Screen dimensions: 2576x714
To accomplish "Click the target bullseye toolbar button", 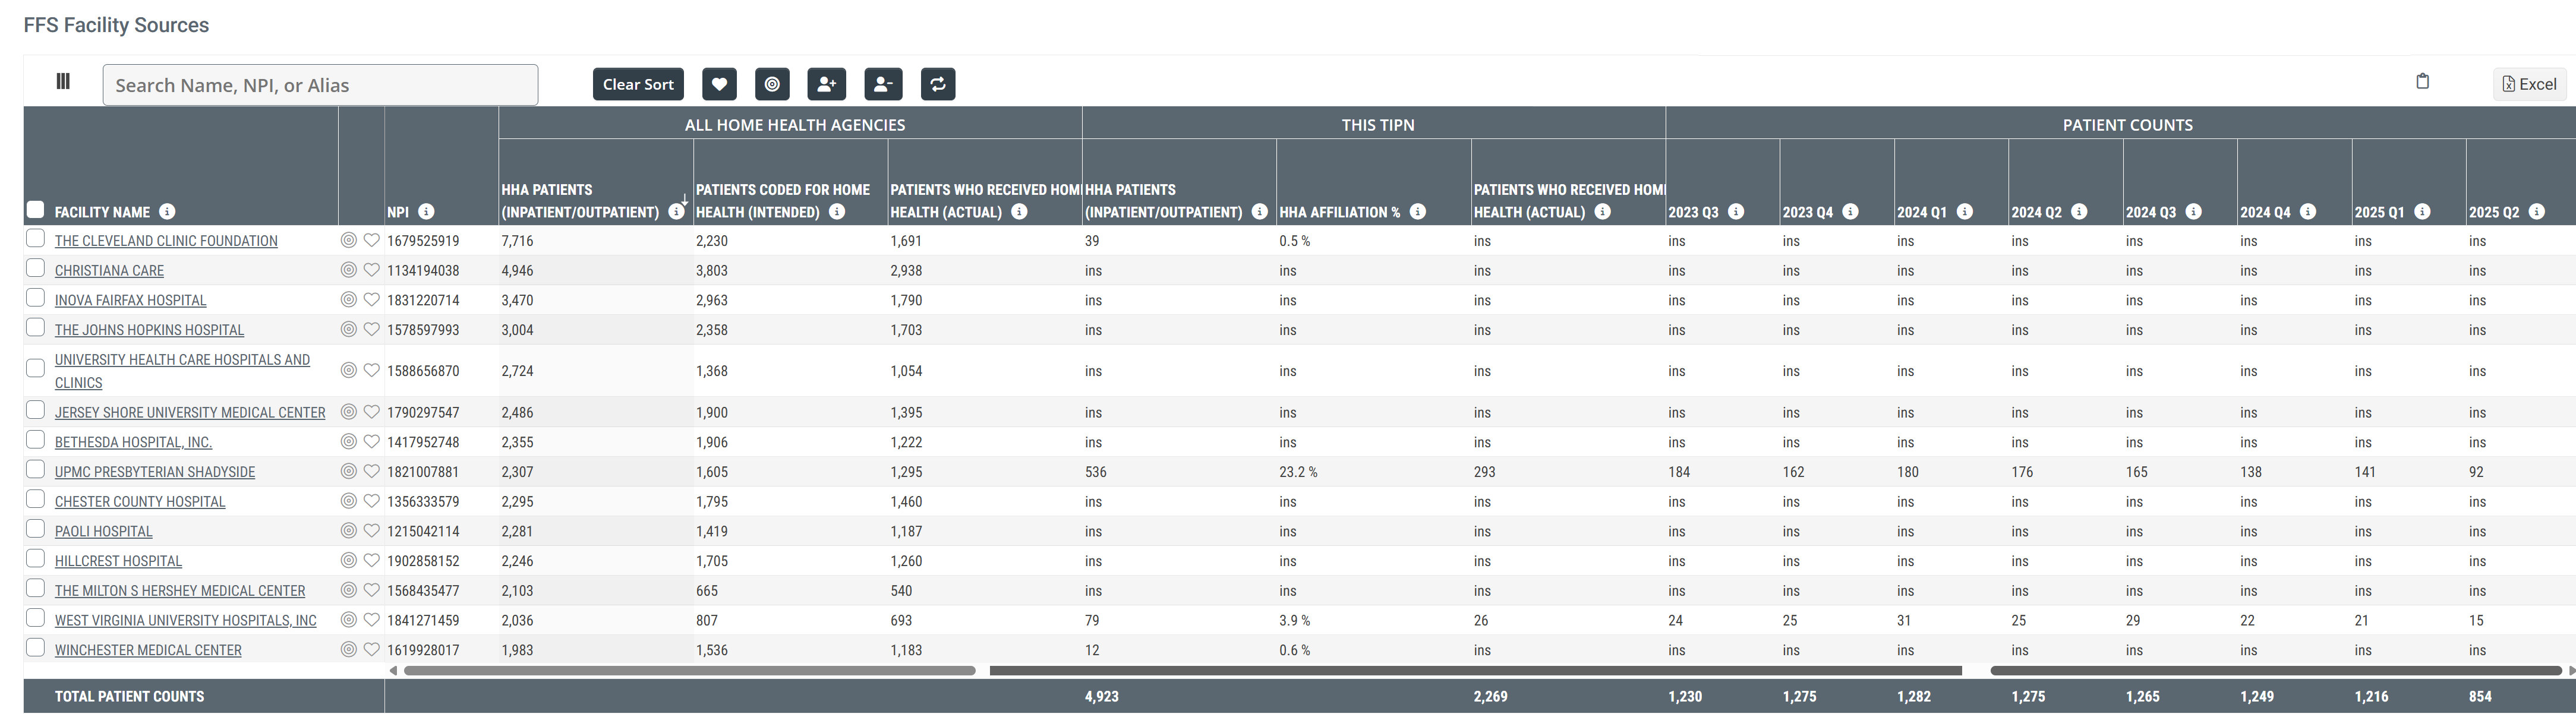I will pos(772,84).
